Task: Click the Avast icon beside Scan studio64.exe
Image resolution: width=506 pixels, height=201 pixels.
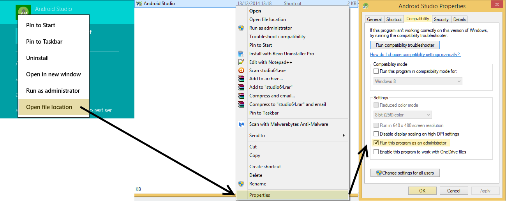Action: [x=241, y=71]
